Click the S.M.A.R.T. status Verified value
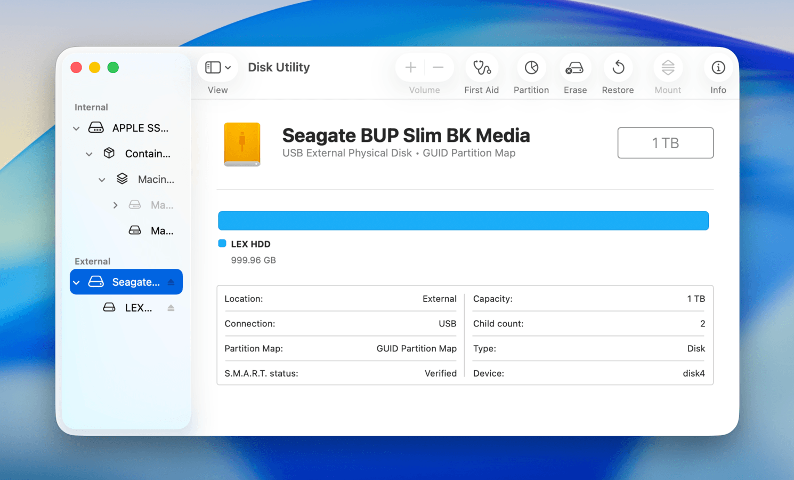 (x=441, y=373)
